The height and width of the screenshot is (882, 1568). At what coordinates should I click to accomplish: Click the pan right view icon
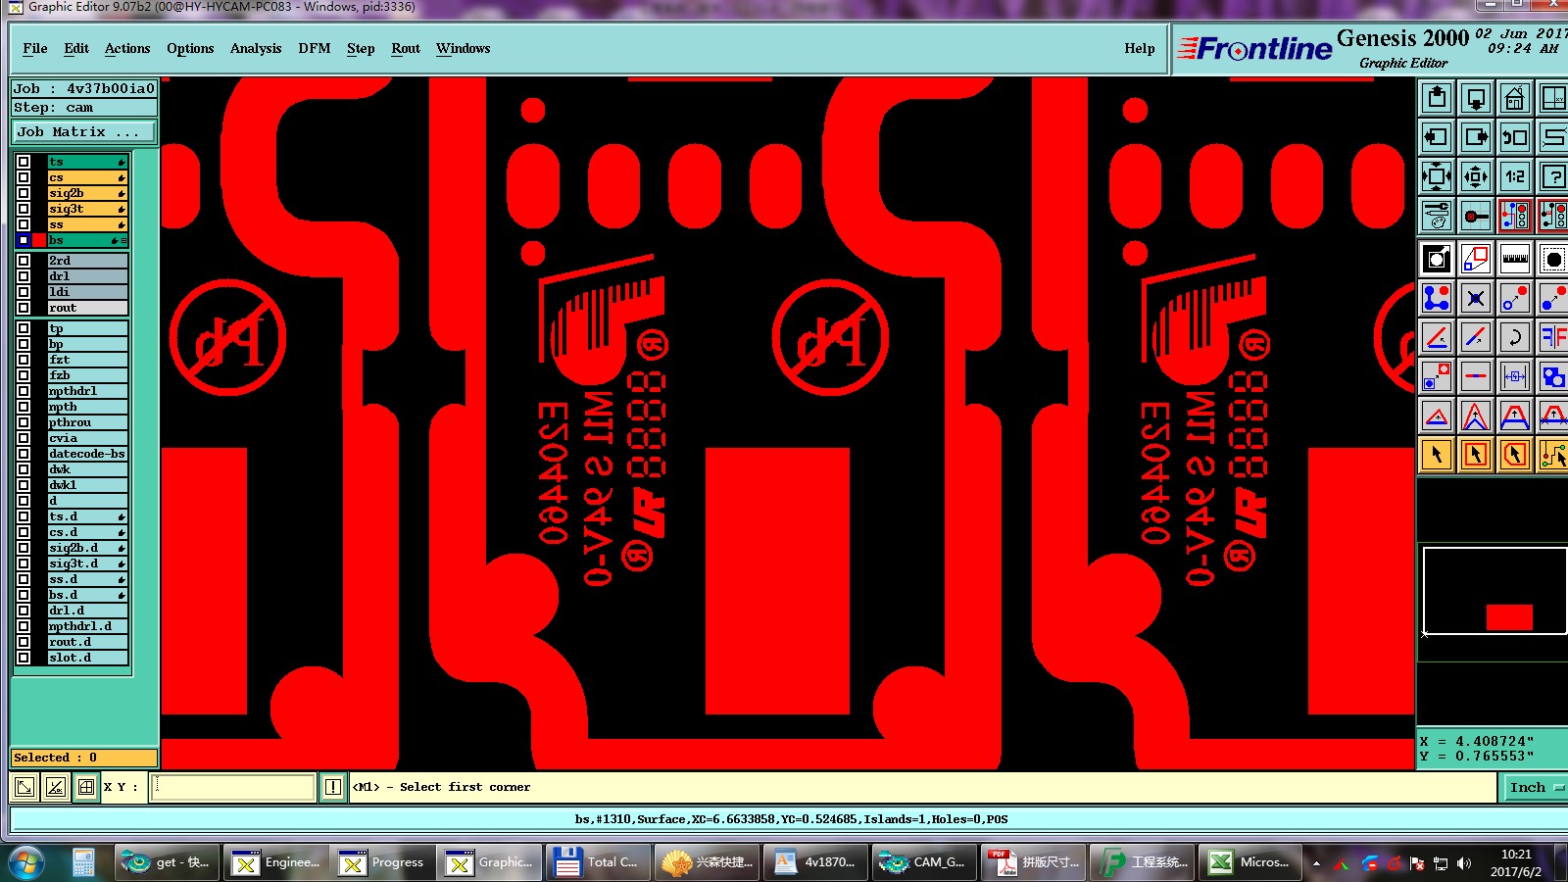pos(1476,137)
